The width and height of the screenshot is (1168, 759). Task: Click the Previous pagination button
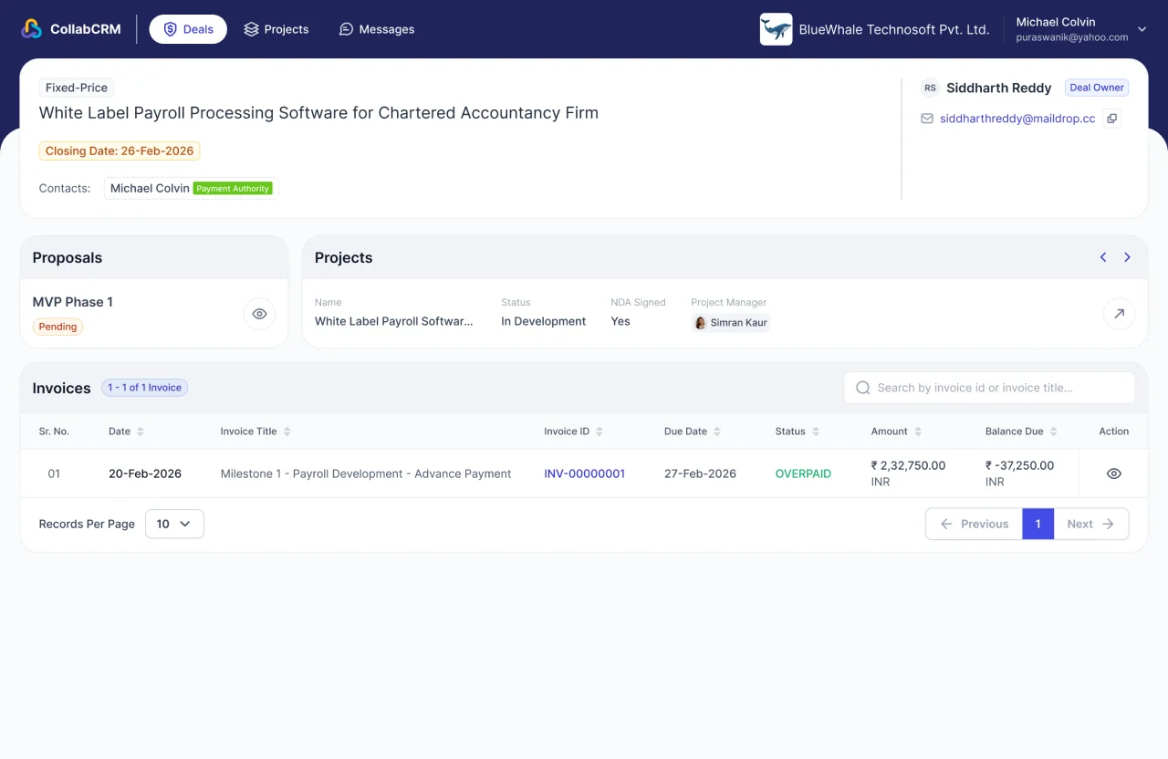974,524
